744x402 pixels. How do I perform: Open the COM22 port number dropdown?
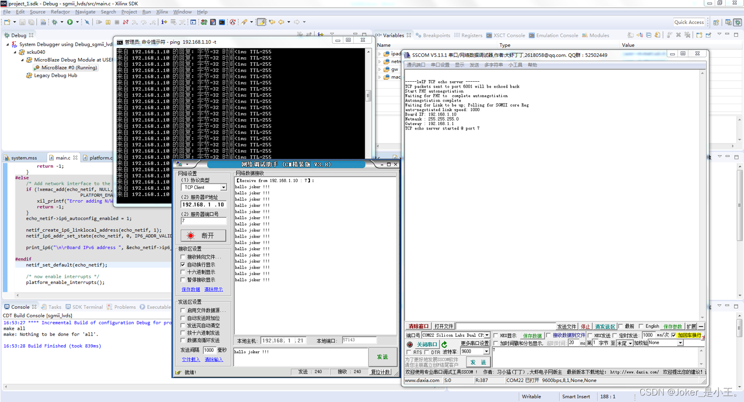click(486, 335)
